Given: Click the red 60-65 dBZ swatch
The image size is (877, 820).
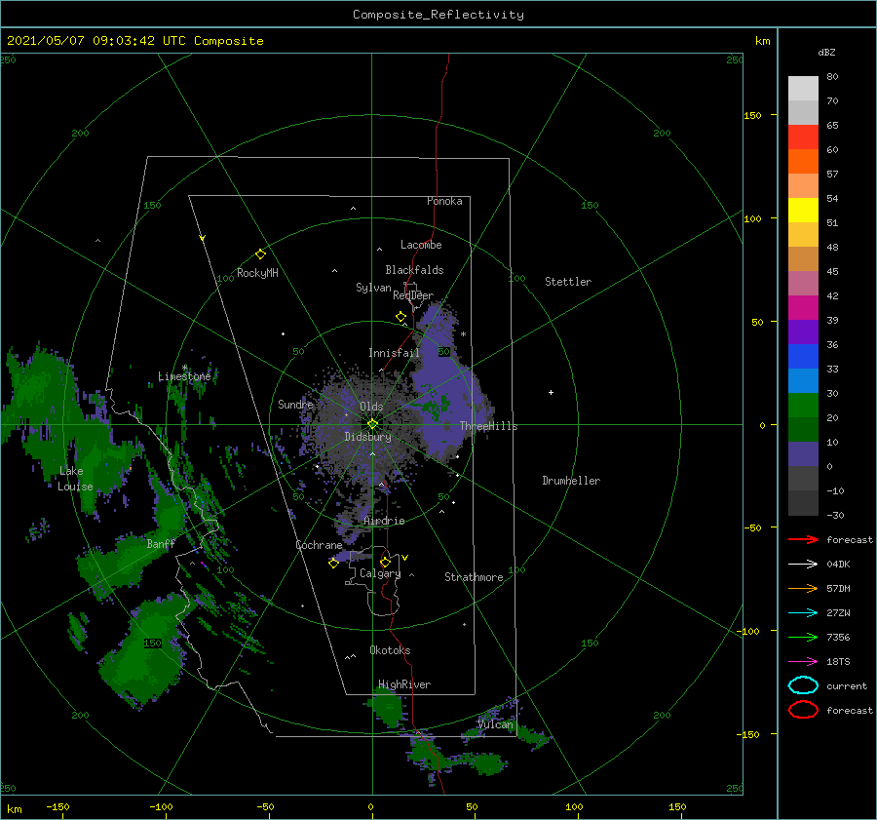Looking at the screenshot, I should point(803,137).
